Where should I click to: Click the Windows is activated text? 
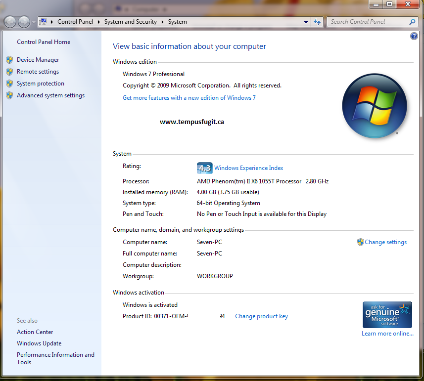click(x=150, y=305)
